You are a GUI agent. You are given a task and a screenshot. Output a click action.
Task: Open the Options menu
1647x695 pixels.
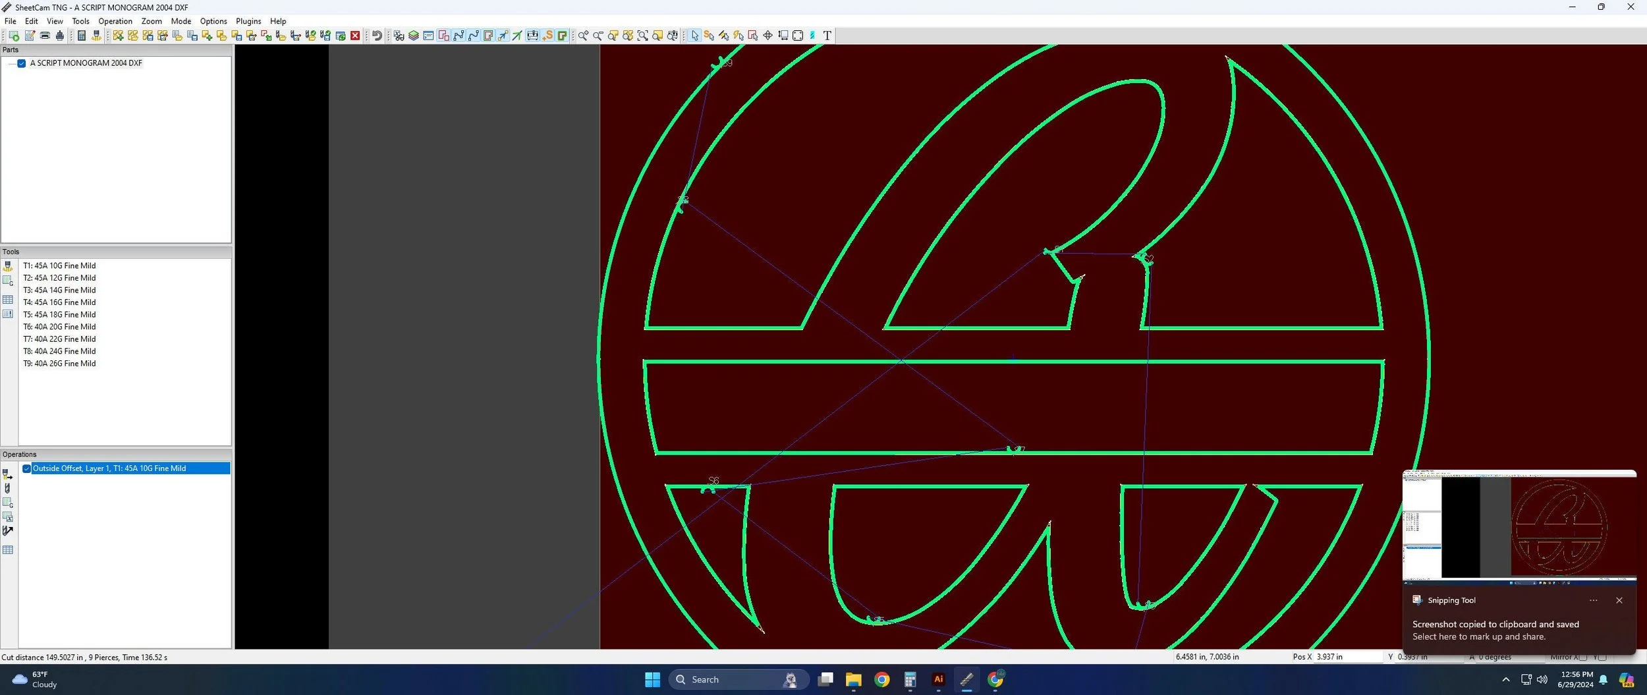pyautogui.click(x=213, y=21)
